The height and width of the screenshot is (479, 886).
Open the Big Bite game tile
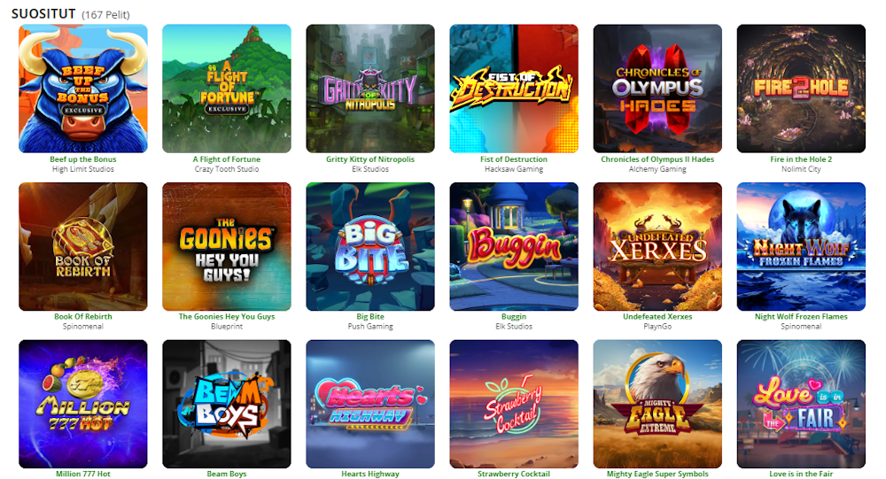(x=370, y=246)
